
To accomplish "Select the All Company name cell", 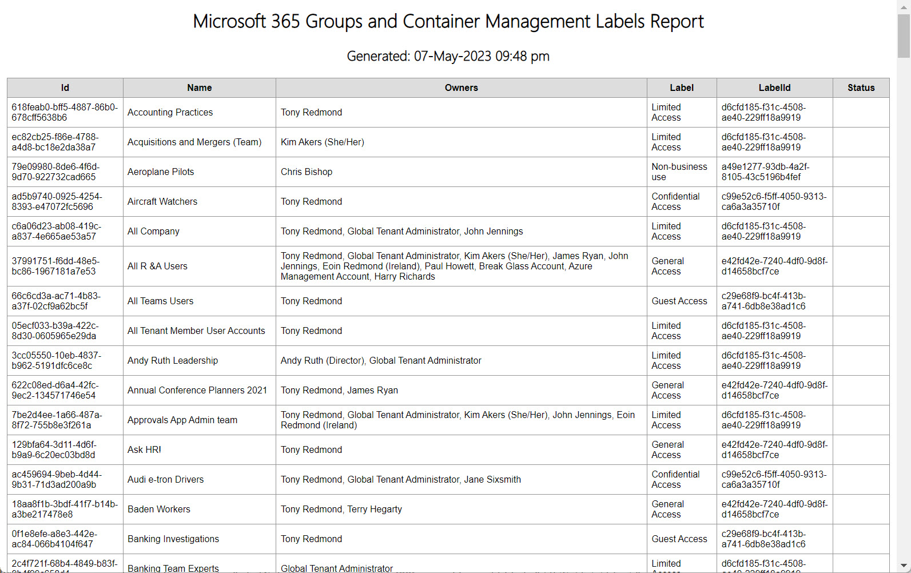I will click(x=199, y=231).
